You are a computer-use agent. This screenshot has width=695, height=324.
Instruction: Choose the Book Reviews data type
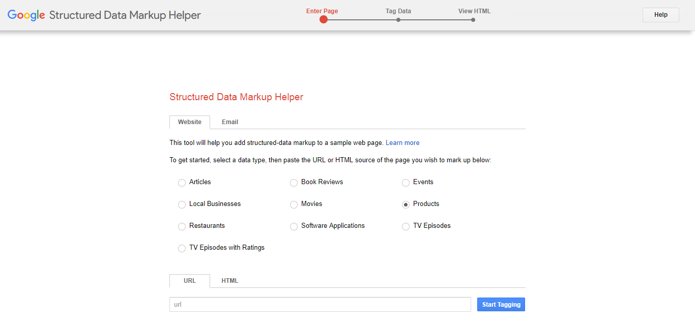(294, 183)
